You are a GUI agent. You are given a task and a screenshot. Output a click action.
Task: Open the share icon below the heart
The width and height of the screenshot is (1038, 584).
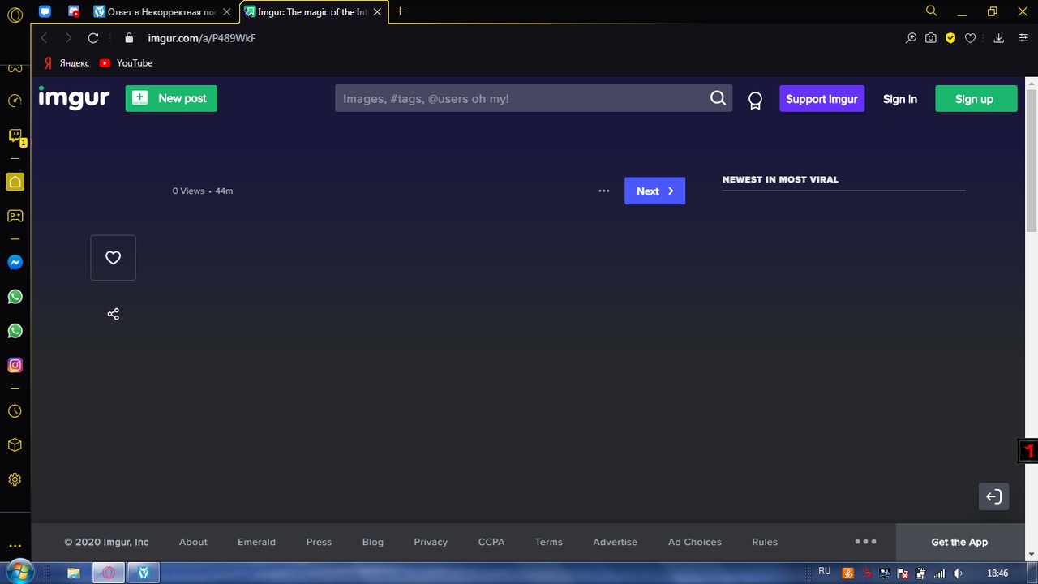click(x=113, y=314)
